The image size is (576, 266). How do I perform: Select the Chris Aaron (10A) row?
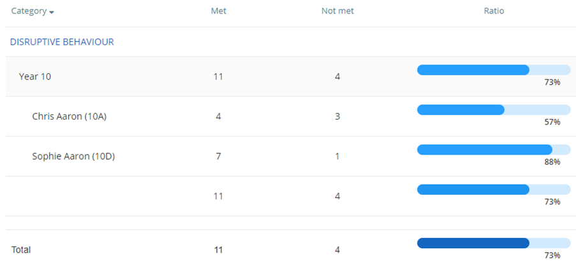pyautogui.click(x=288, y=116)
